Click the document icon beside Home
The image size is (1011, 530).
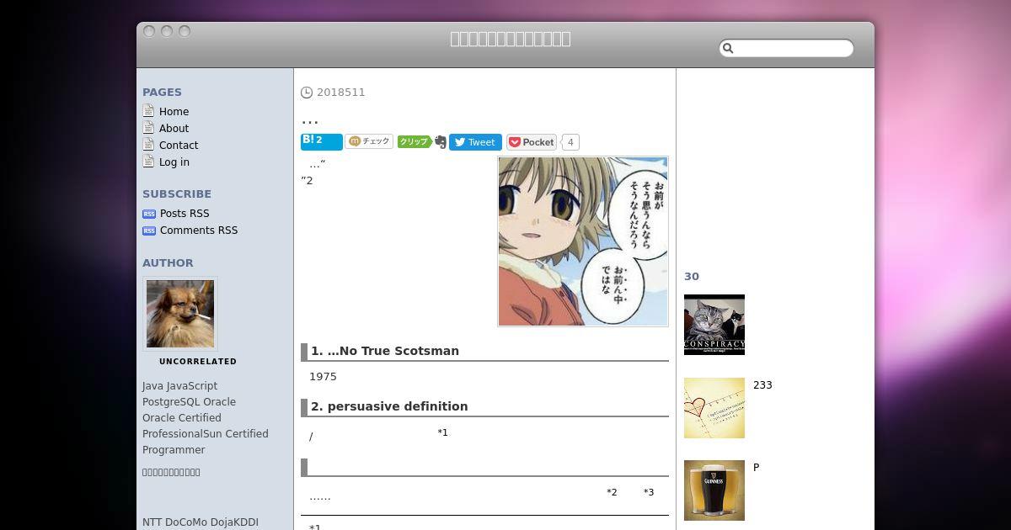pyautogui.click(x=148, y=111)
